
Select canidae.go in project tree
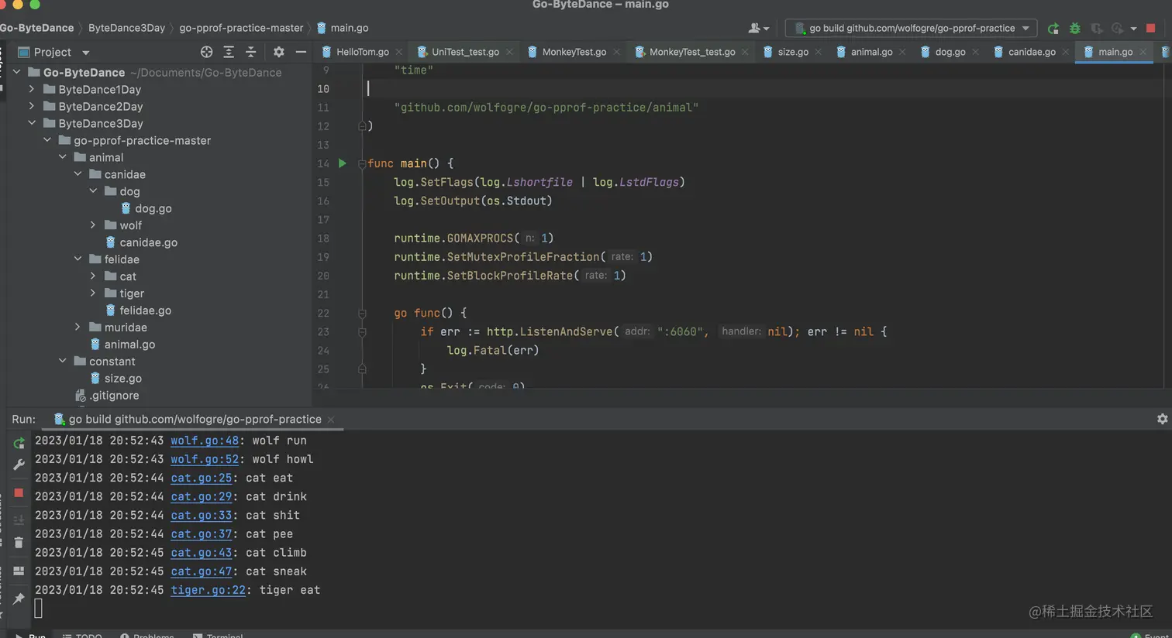click(148, 242)
